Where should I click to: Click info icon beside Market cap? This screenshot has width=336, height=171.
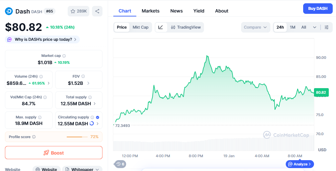(x=64, y=56)
